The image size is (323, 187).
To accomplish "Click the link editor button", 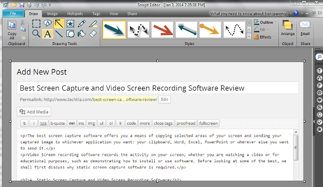I will pos(44,123).
